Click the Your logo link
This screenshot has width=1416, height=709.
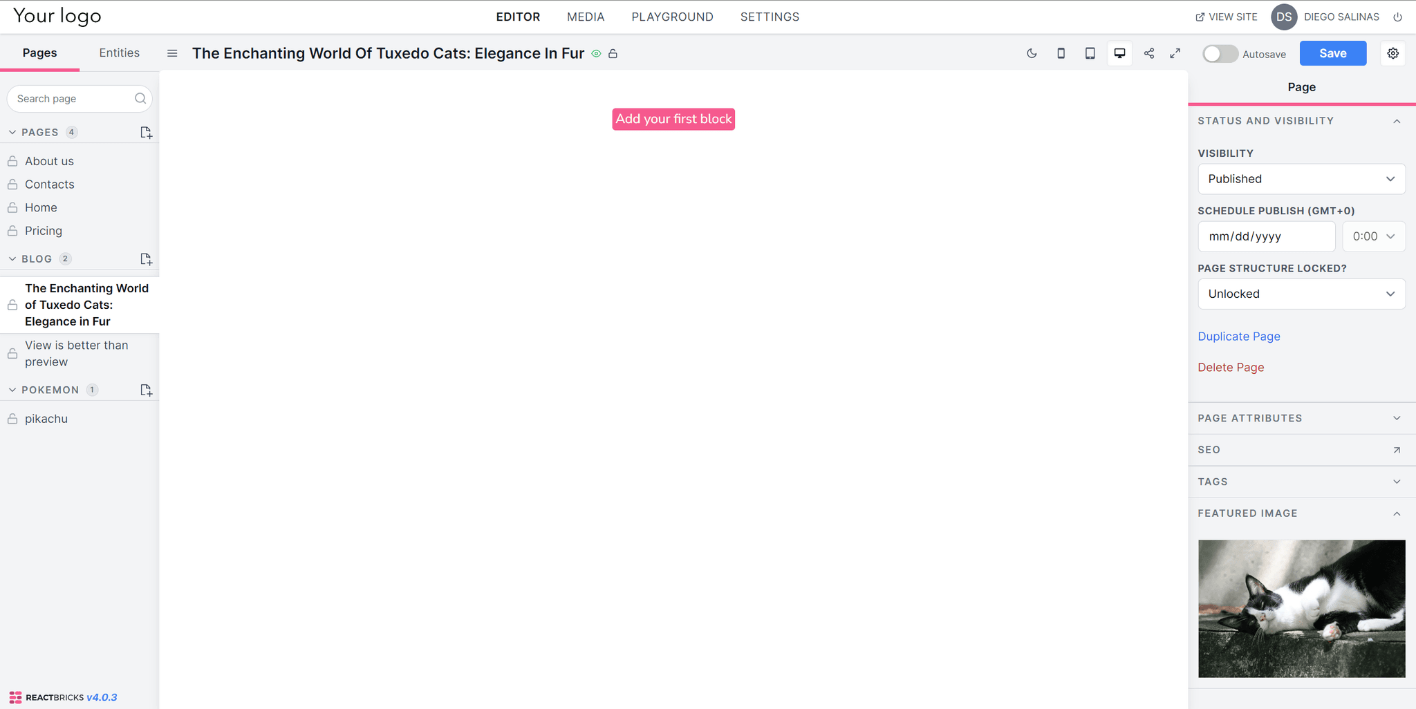(x=57, y=16)
